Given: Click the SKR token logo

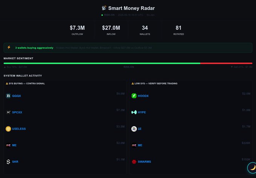Looking at the screenshot, I should 8,162.
